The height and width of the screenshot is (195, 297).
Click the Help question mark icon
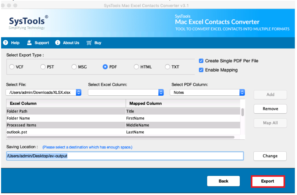coord(5,43)
